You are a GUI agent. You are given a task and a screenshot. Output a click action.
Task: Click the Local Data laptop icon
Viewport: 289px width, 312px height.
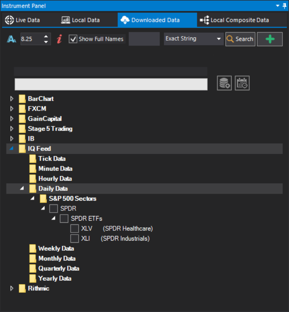66,20
